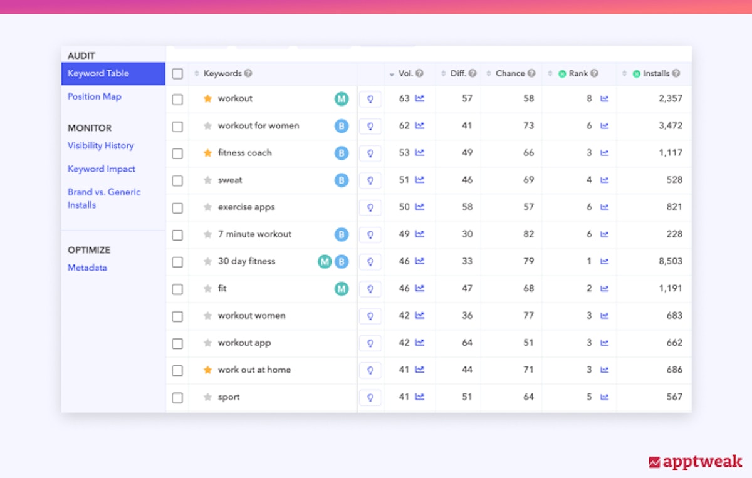Open the Keyword Table section

point(98,73)
